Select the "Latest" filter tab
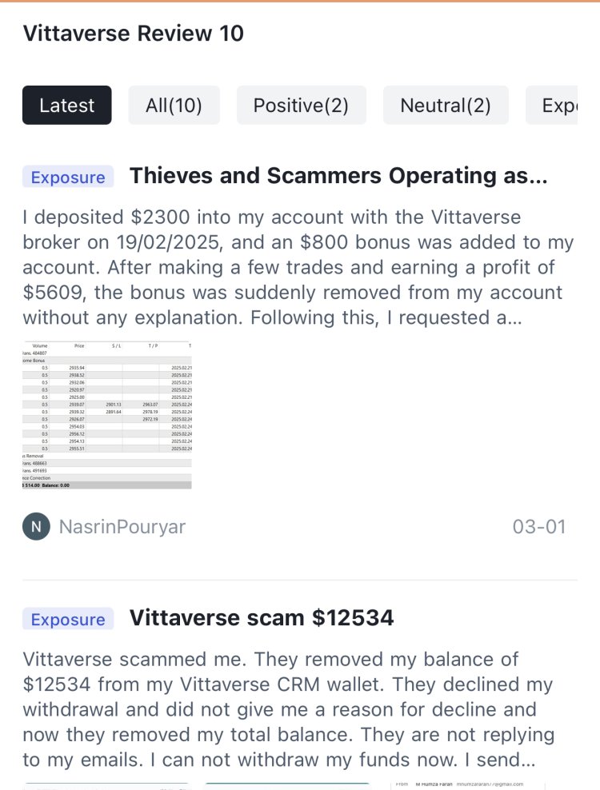The width and height of the screenshot is (600, 790). click(x=66, y=105)
